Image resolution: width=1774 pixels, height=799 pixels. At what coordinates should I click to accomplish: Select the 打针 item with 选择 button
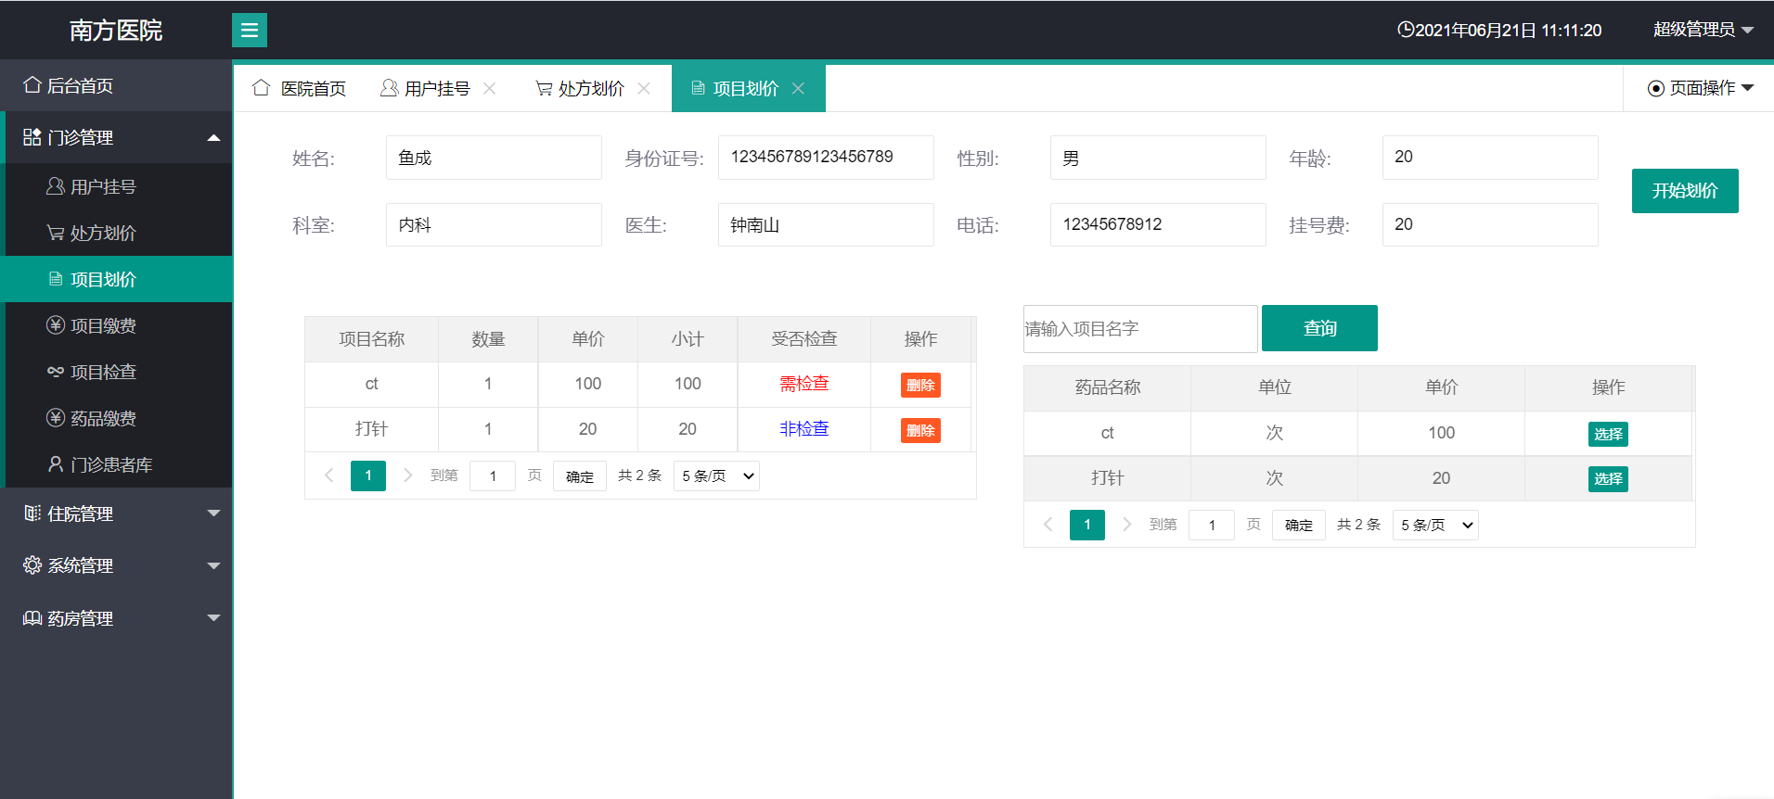coord(1608,479)
